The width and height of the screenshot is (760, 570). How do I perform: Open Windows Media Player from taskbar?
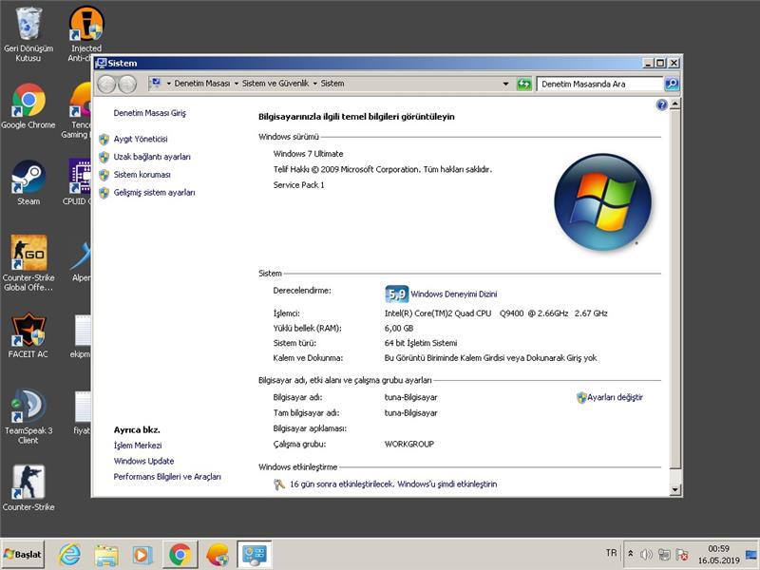pos(142,554)
